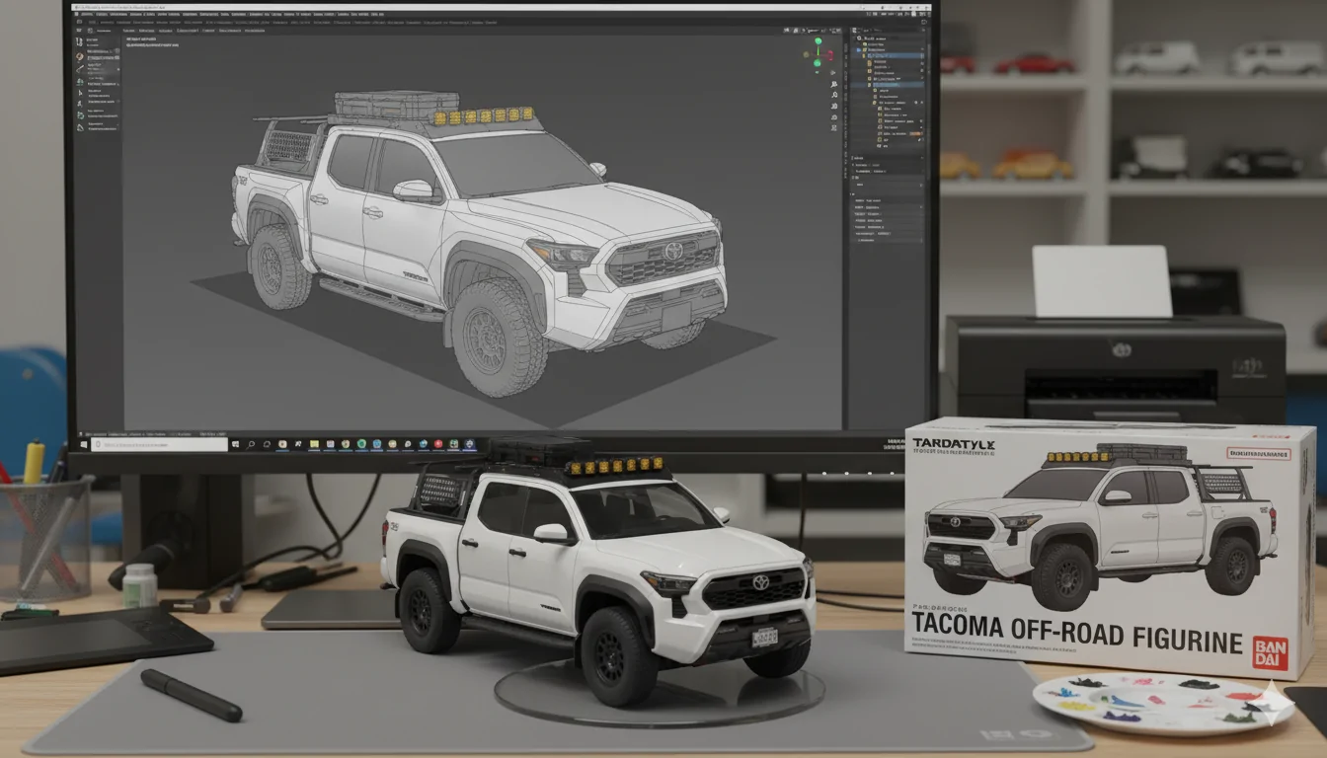1327x758 pixels.
Task: Open the filter icon at outliner header's right end
Action: point(923,31)
